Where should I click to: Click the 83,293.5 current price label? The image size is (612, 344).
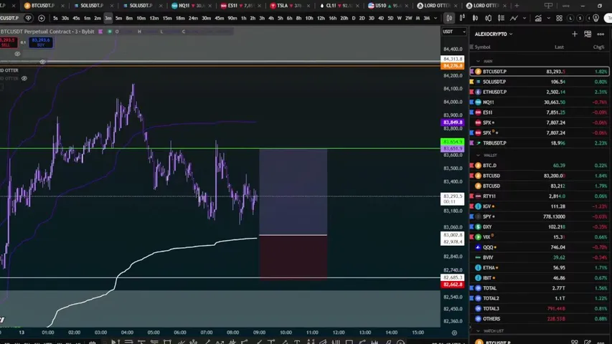coord(453,199)
